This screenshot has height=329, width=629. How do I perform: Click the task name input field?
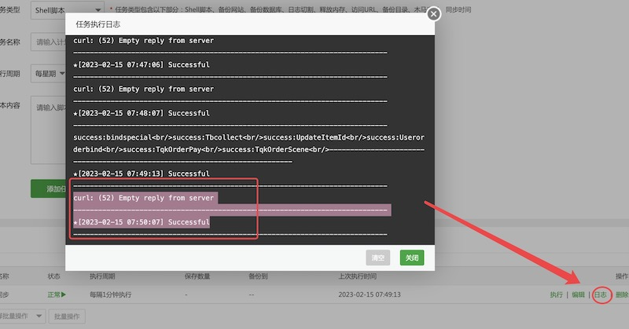48,42
